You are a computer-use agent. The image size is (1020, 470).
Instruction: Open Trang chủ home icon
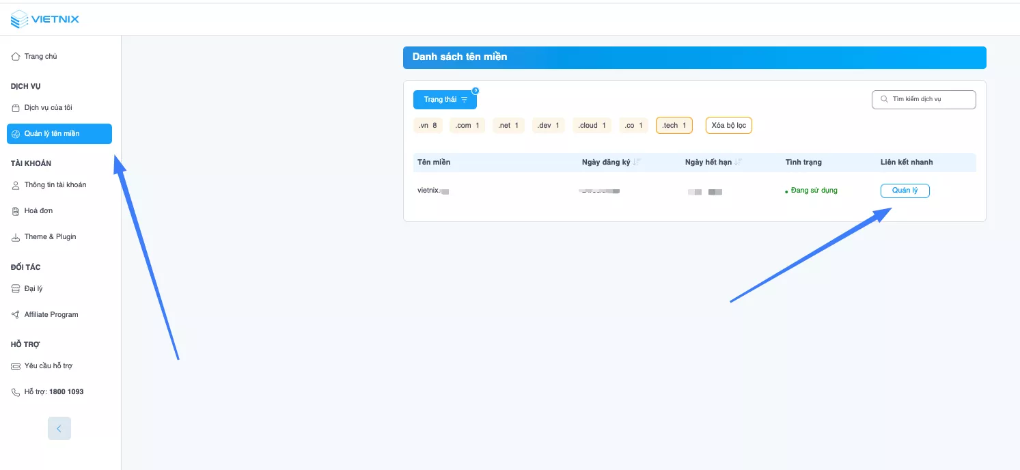16,57
